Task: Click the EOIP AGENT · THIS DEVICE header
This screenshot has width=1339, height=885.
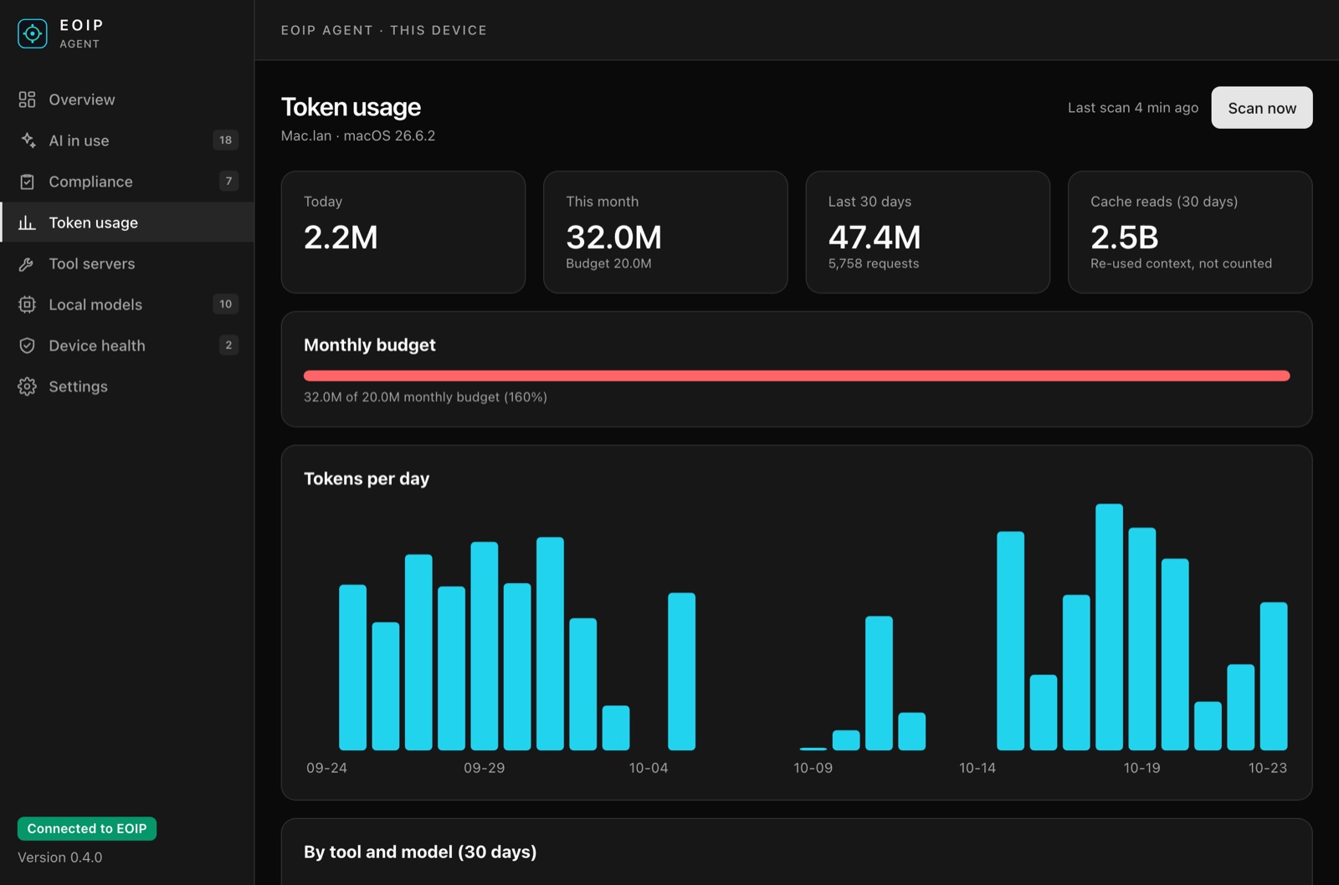Action: point(384,30)
